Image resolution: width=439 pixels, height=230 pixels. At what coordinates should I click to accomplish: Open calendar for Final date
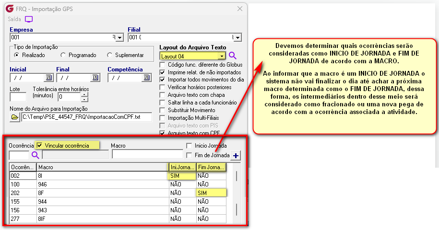95,78
